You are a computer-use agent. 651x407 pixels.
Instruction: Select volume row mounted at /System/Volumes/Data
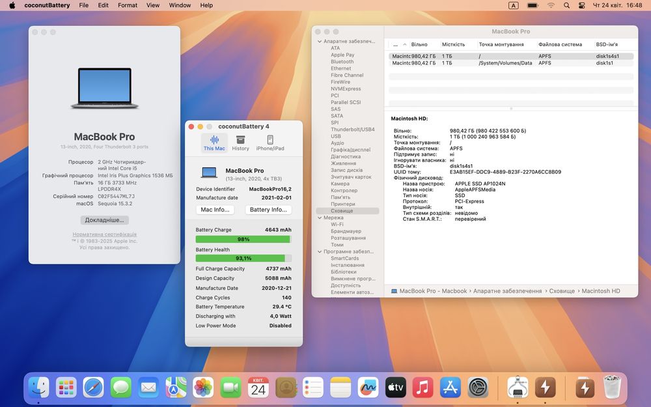click(511, 63)
